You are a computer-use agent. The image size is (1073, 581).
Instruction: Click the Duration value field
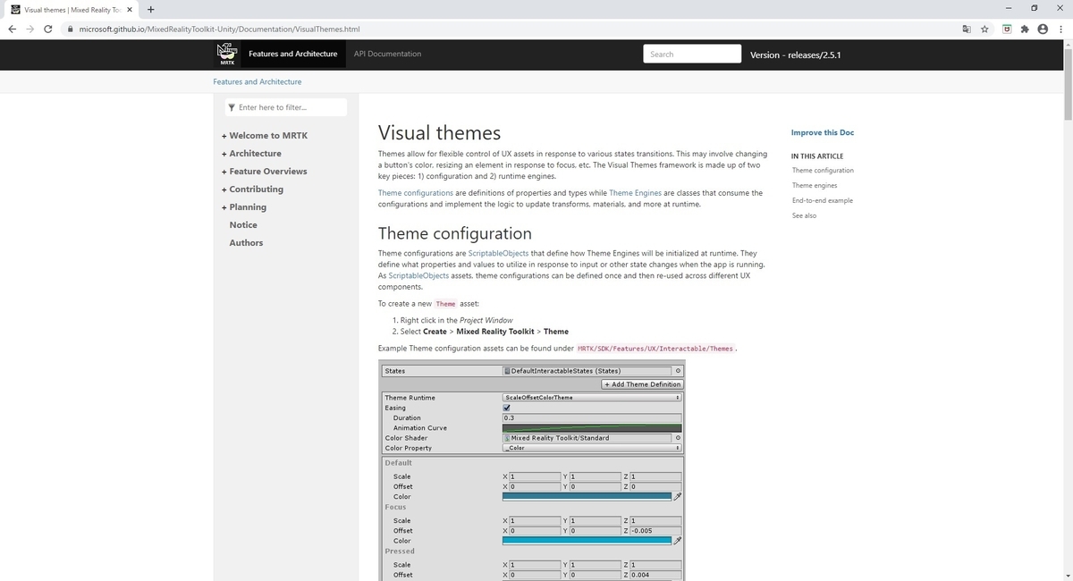coord(592,417)
